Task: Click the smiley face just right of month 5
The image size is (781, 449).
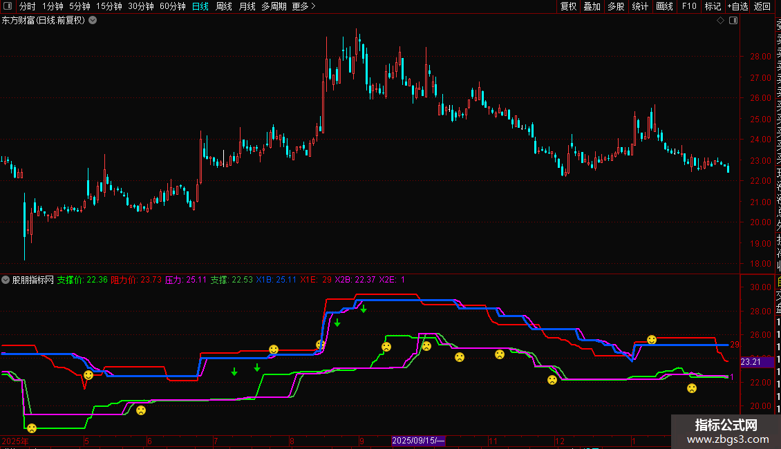Action: [x=88, y=375]
